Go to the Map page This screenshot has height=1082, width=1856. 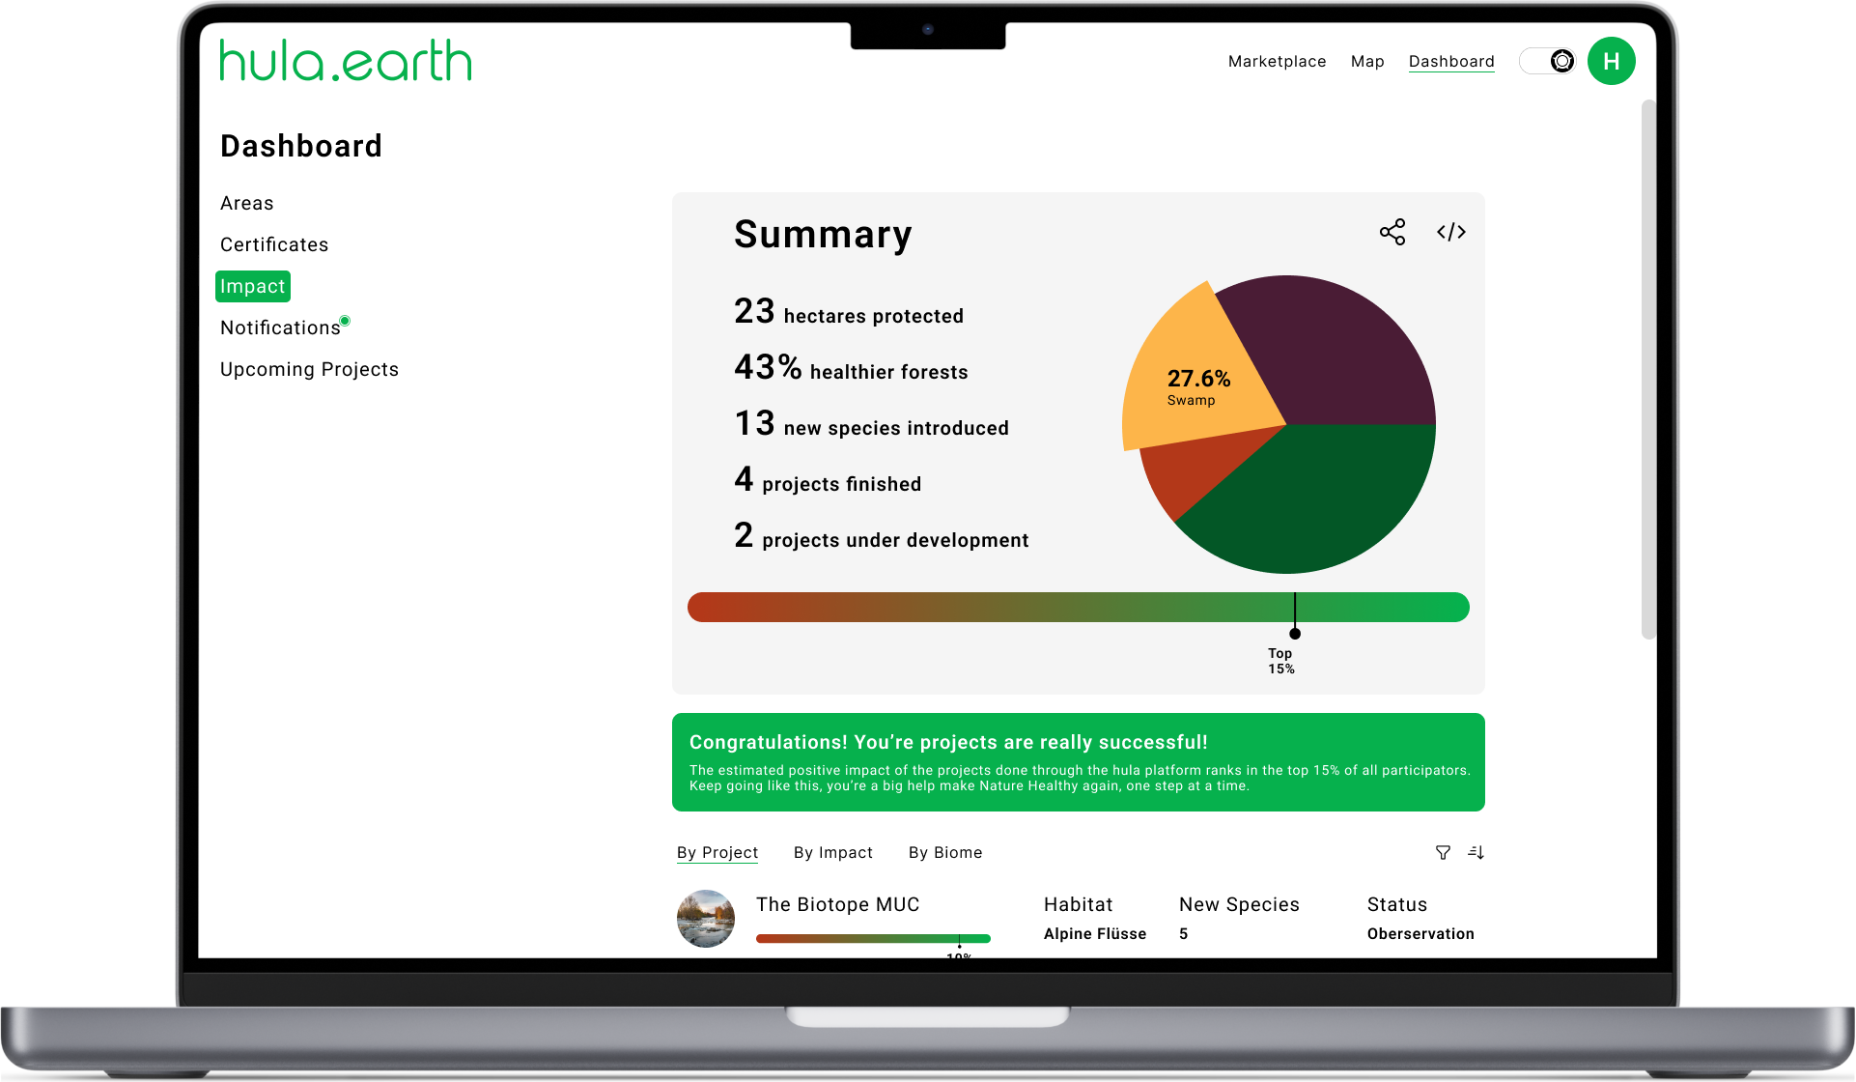(x=1366, y=61)
